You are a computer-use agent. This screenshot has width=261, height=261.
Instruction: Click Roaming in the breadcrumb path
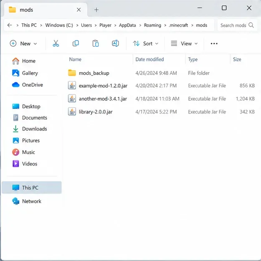point(152,25)
